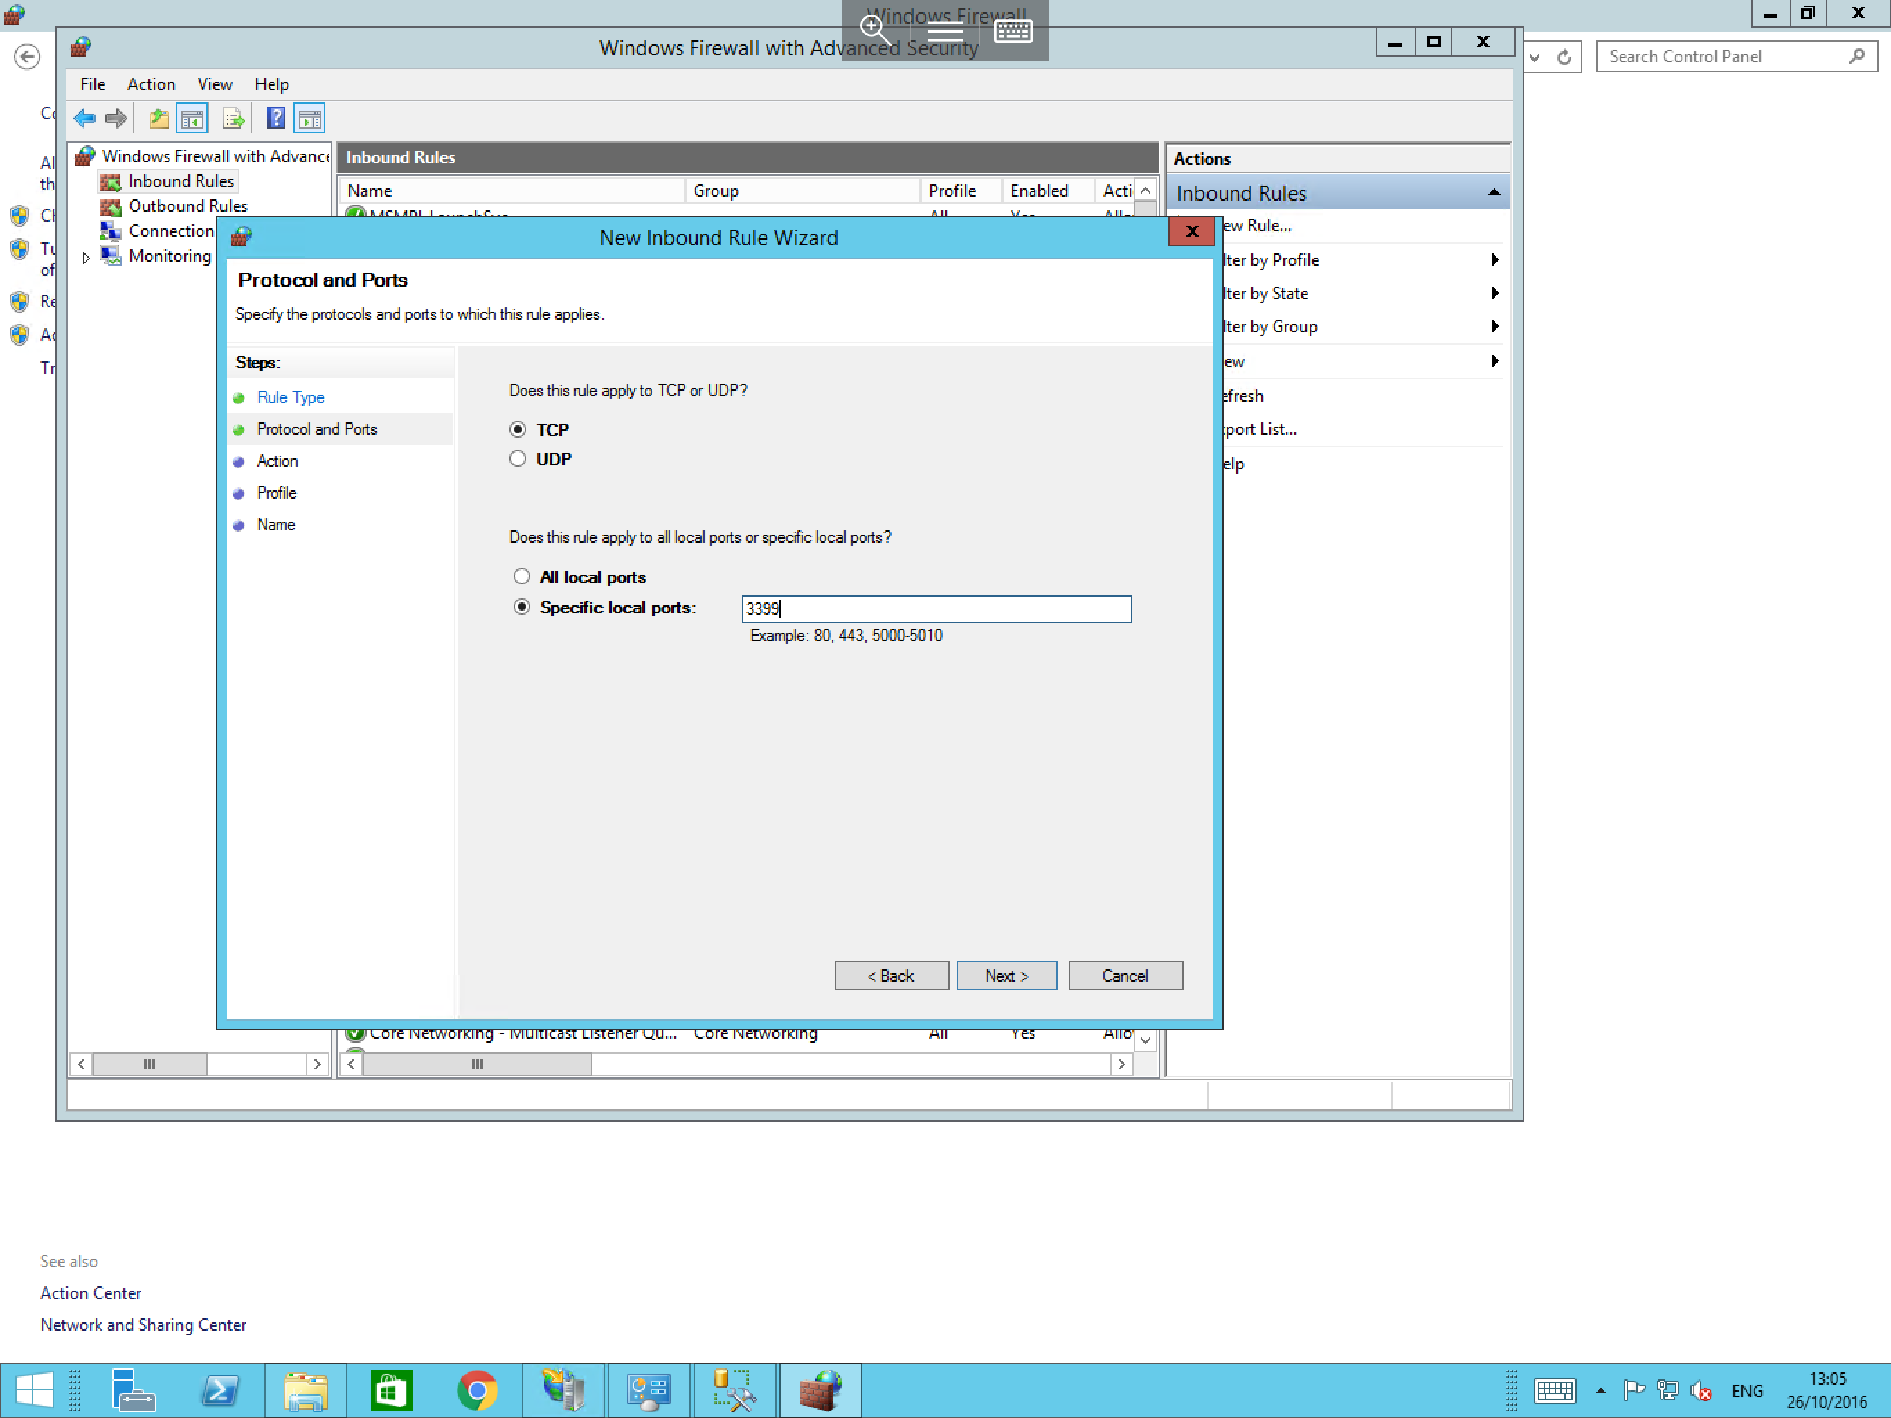The width and height of the screenshot is (1891, 1418).
Task: Open Help via blue question mark icon
Action: 275,118
